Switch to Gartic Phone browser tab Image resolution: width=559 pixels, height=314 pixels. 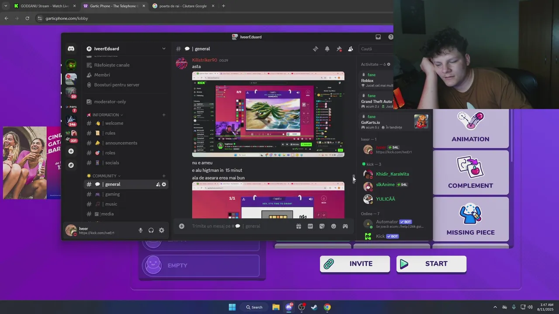[114, 6]
